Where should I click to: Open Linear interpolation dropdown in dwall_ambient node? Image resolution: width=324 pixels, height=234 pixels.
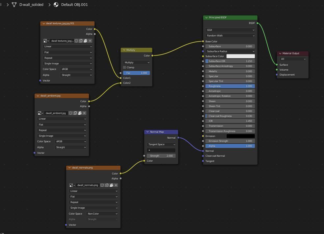[62, 119]
